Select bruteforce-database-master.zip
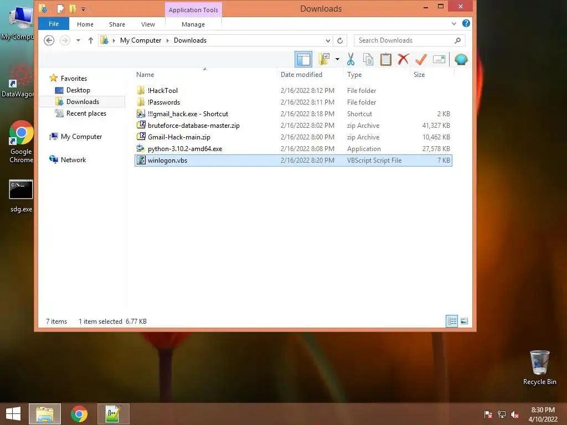Image resolution: width=567 pixels, height=425 pixels. (293, 126)
